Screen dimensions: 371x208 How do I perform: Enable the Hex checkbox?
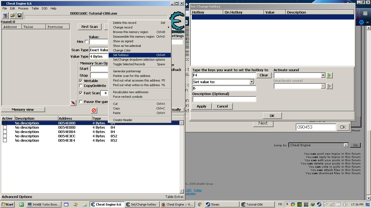[86, 42]
